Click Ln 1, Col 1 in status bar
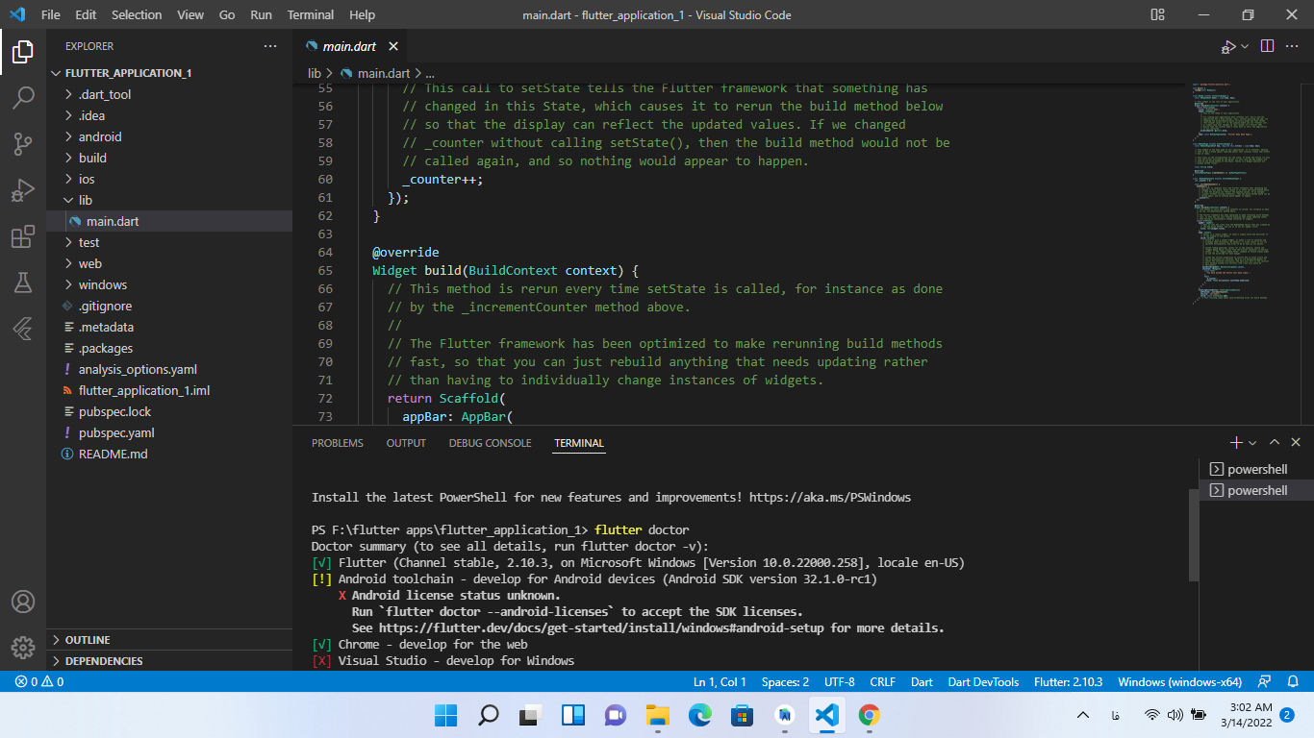Screen dimensions: 1314x738 click(720, 681)
